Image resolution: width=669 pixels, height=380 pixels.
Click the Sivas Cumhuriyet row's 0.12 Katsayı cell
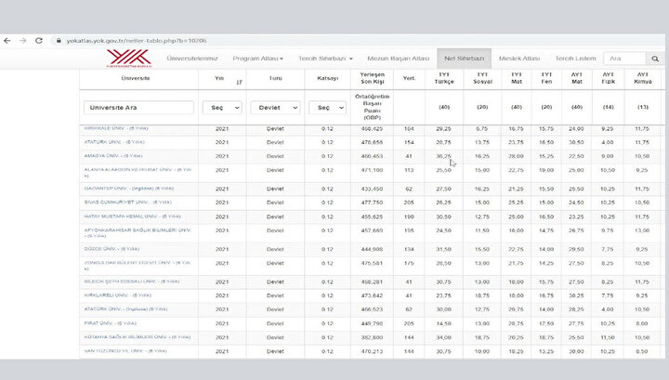point(327,203)
